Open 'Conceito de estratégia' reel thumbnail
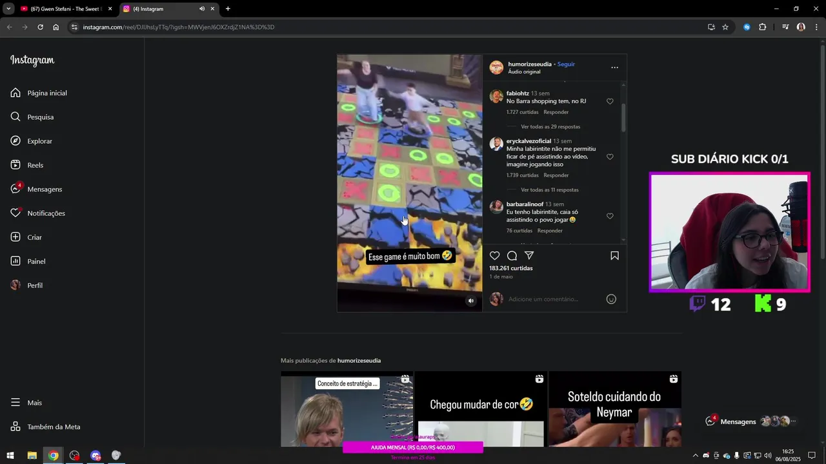 point(347,409)
